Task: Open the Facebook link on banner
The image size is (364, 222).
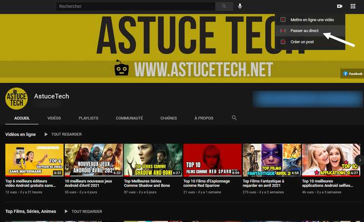Action: (x=352, y=74)
